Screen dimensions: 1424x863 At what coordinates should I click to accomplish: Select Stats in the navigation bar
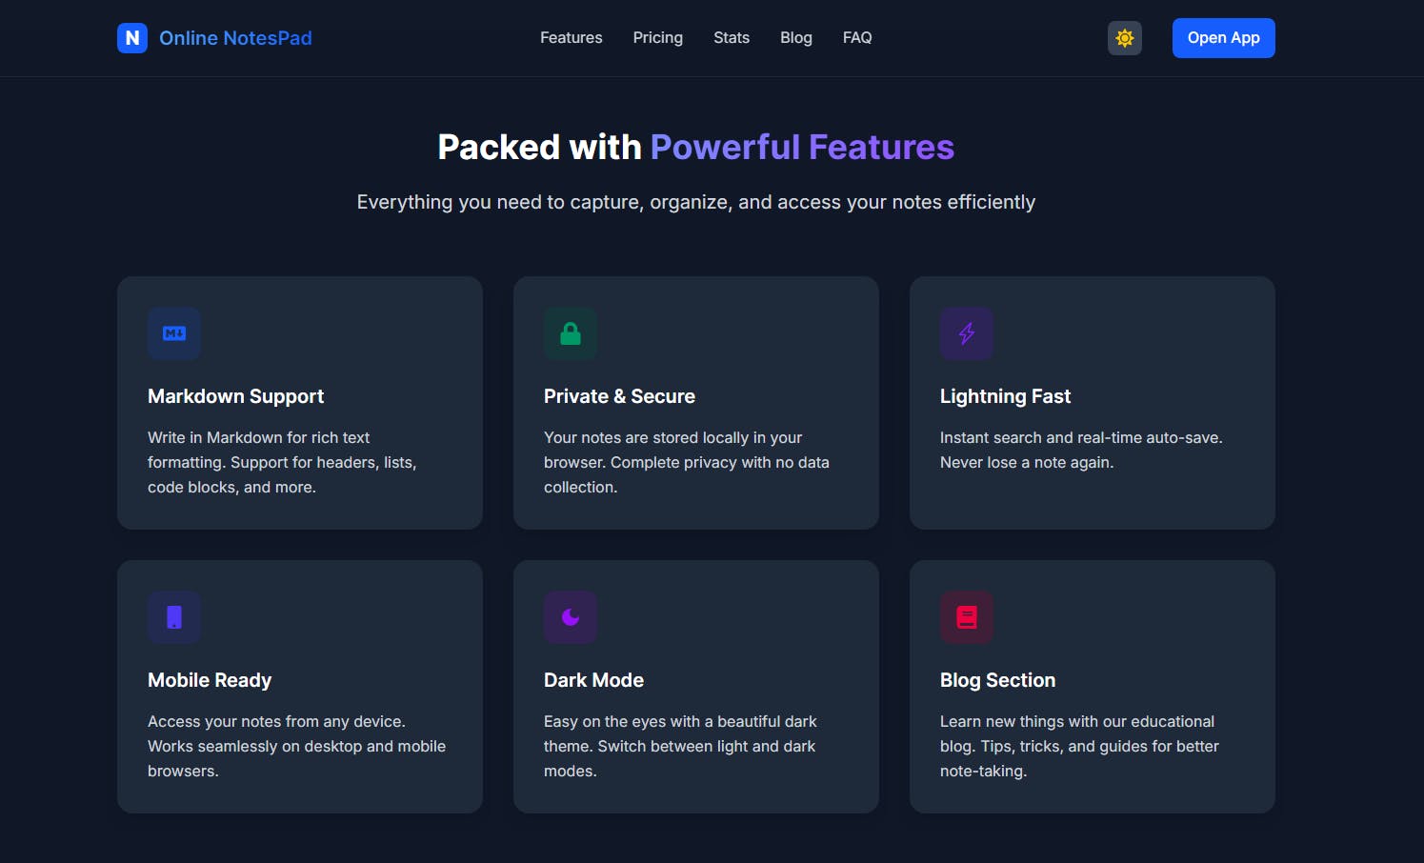point(732,38)
